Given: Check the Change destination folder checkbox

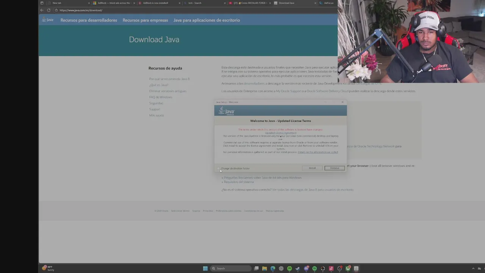Looking at the screenshot, I should (x=219, y=168).
